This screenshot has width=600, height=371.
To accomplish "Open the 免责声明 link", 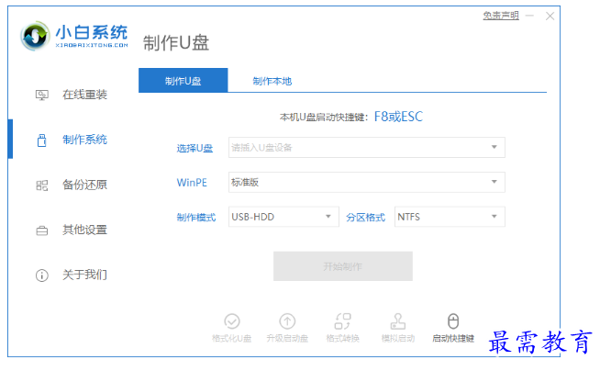I will tap(501, 16).
